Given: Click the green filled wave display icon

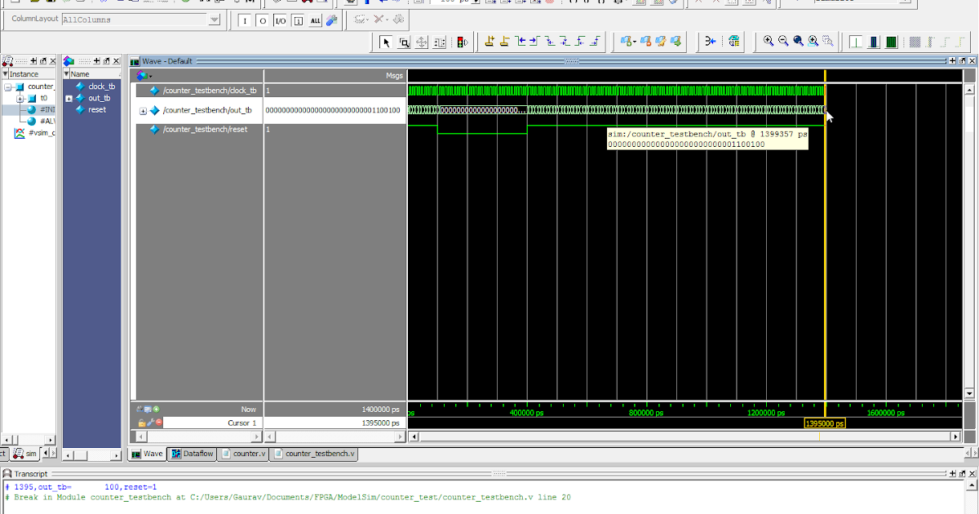Looking at the screenshot, I should [891, 42].
